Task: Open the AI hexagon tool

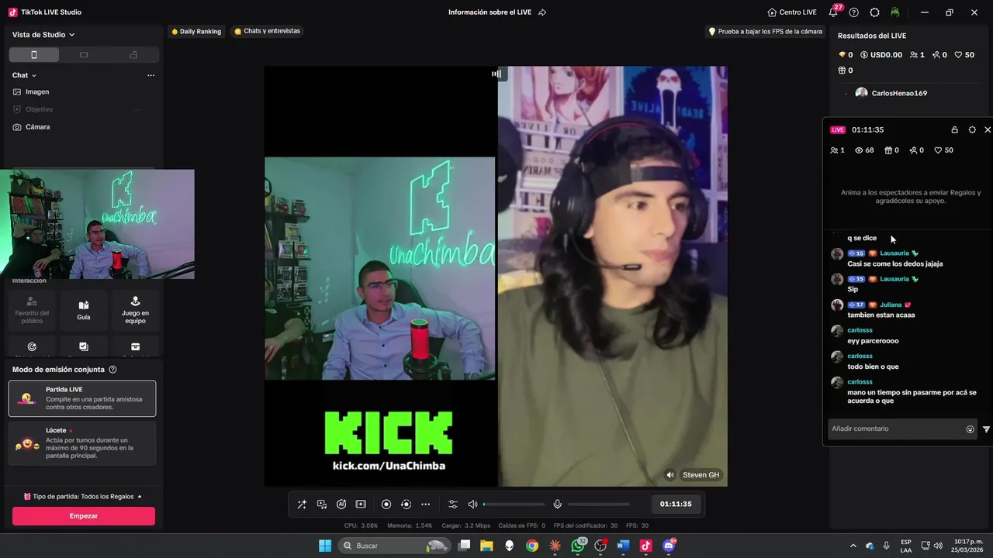Action: pos(341,505)
